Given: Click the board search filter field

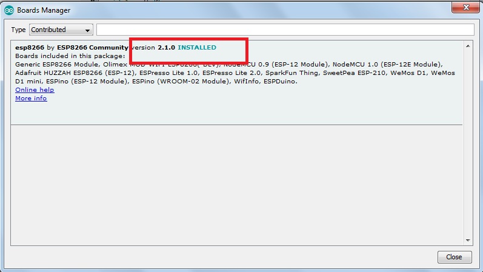Looking at the screenshot, I should 285,30.
